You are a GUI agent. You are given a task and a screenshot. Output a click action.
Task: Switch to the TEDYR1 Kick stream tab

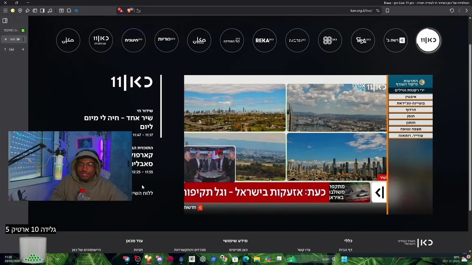pos(14,30)
